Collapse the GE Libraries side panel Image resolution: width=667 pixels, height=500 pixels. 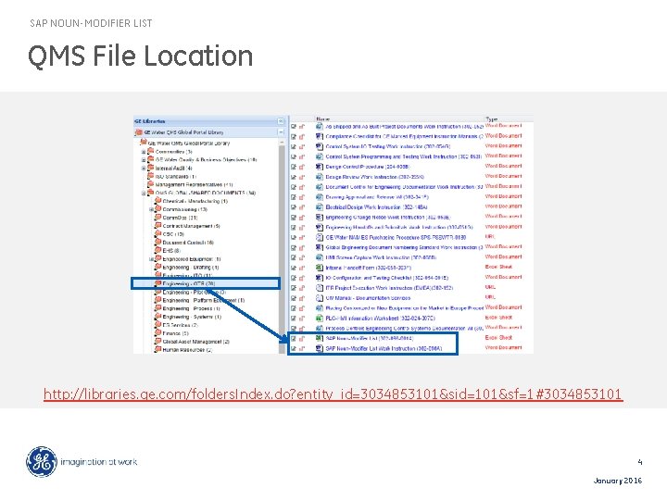point(281,121)
